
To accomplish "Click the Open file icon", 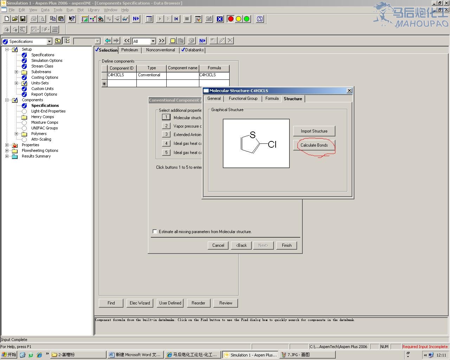I will [15, 19].
